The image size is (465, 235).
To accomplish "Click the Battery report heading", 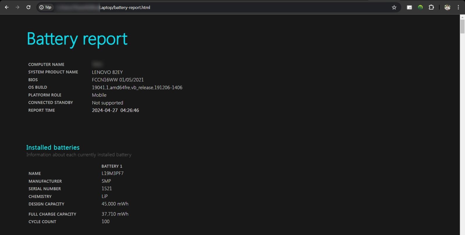I will click(77, 39).
